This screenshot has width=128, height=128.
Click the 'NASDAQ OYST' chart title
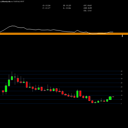tap(19, 2)
